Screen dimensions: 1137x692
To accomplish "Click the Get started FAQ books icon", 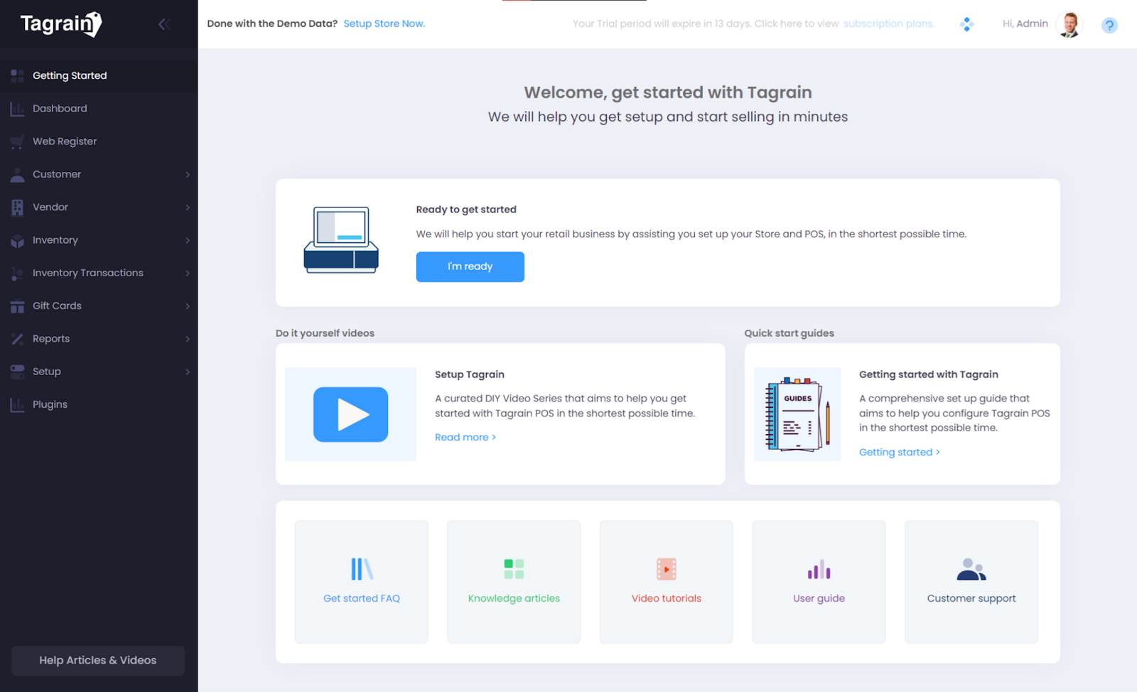I will pyautogui.click(x=362, y=569).
